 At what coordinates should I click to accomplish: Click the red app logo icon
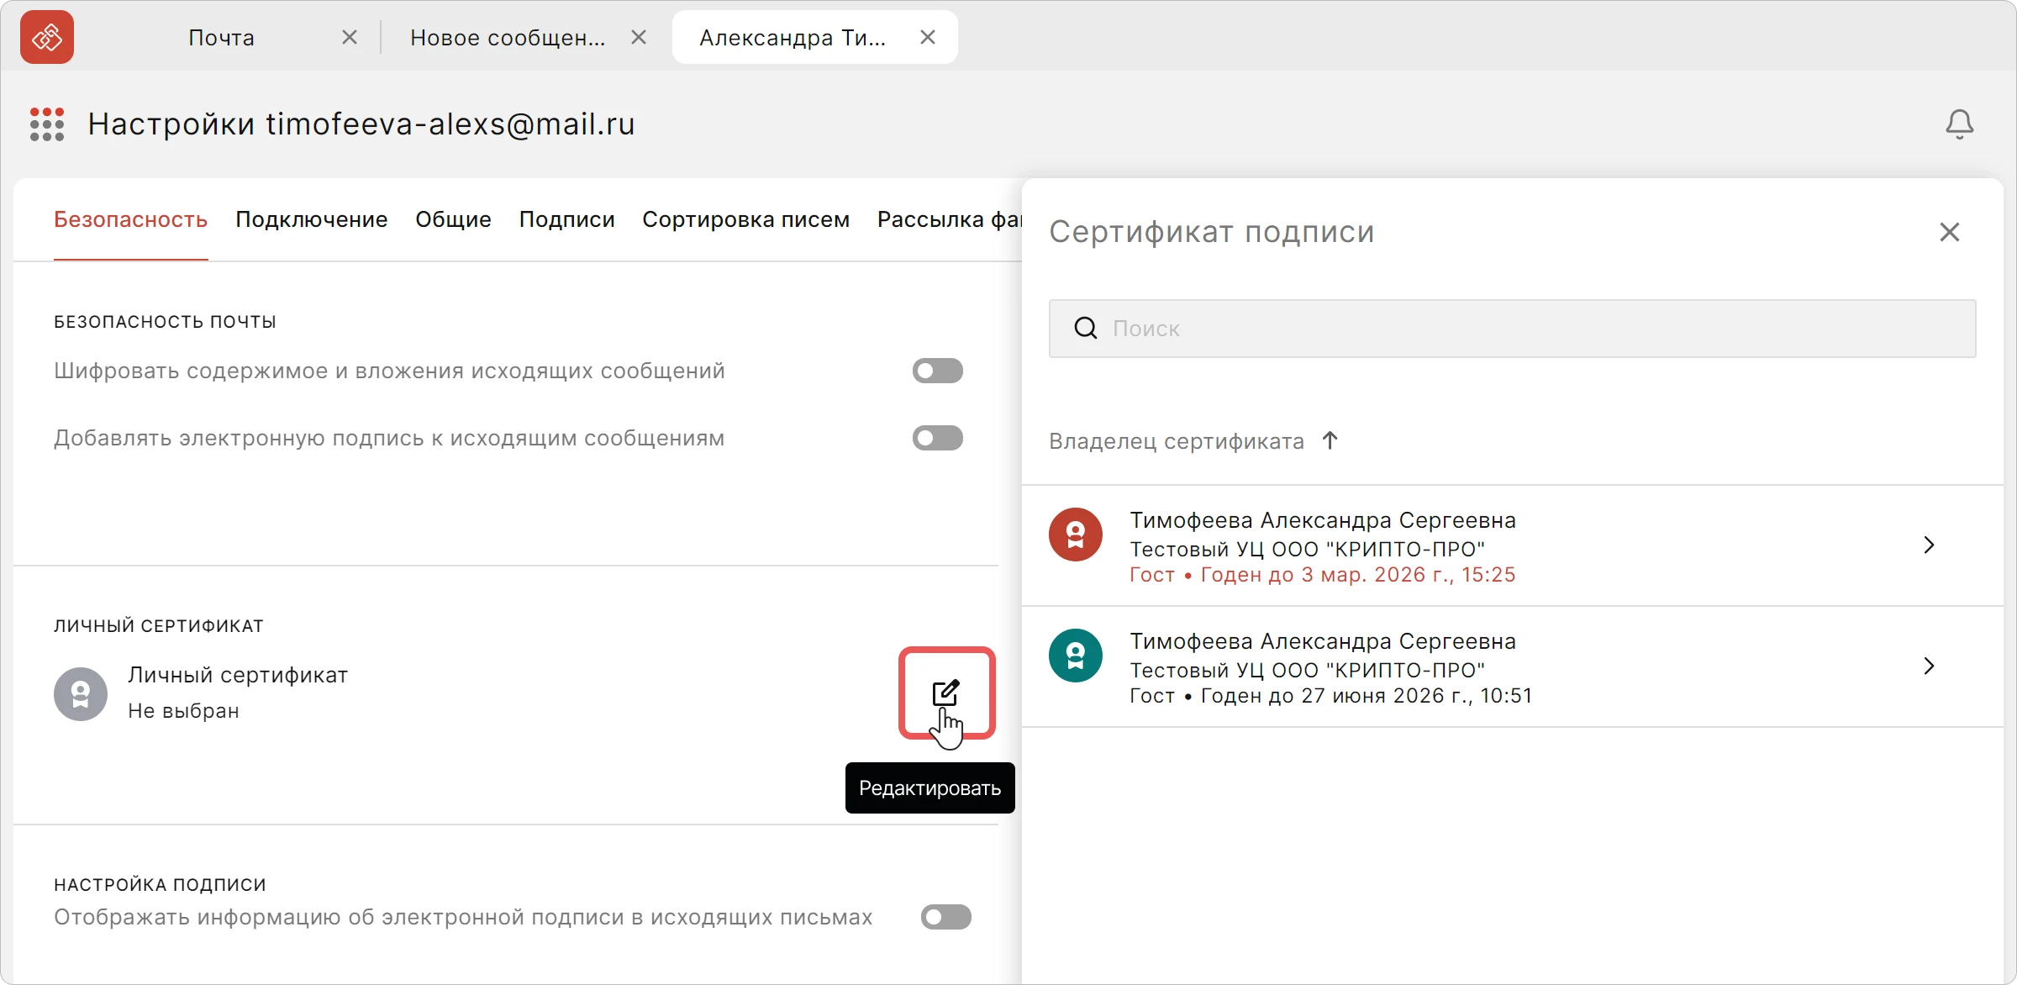(x=47, y=37)
